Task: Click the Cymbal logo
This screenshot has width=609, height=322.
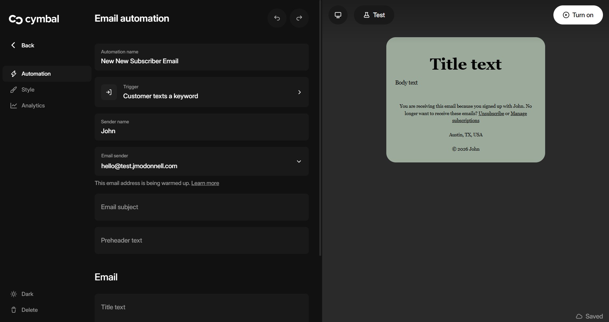Action: pos(34,19)
